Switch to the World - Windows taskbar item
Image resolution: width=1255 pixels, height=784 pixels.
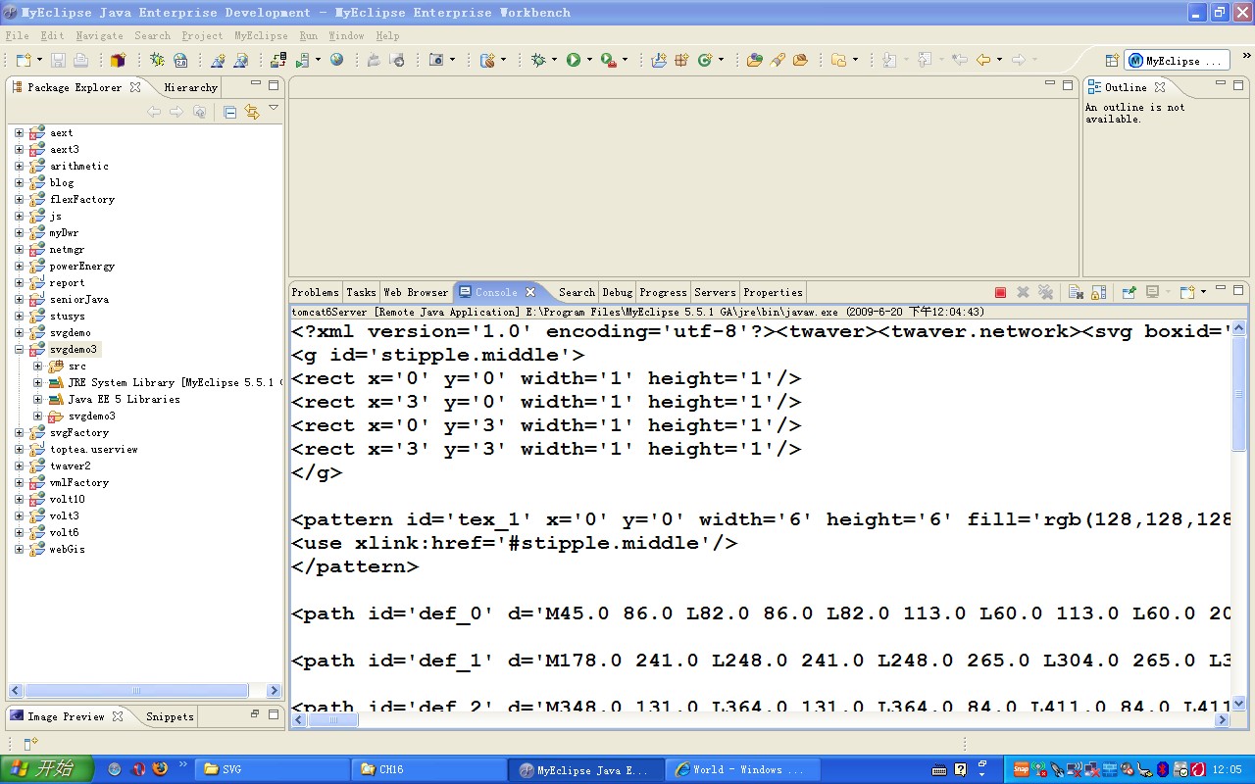click(742, 769)
